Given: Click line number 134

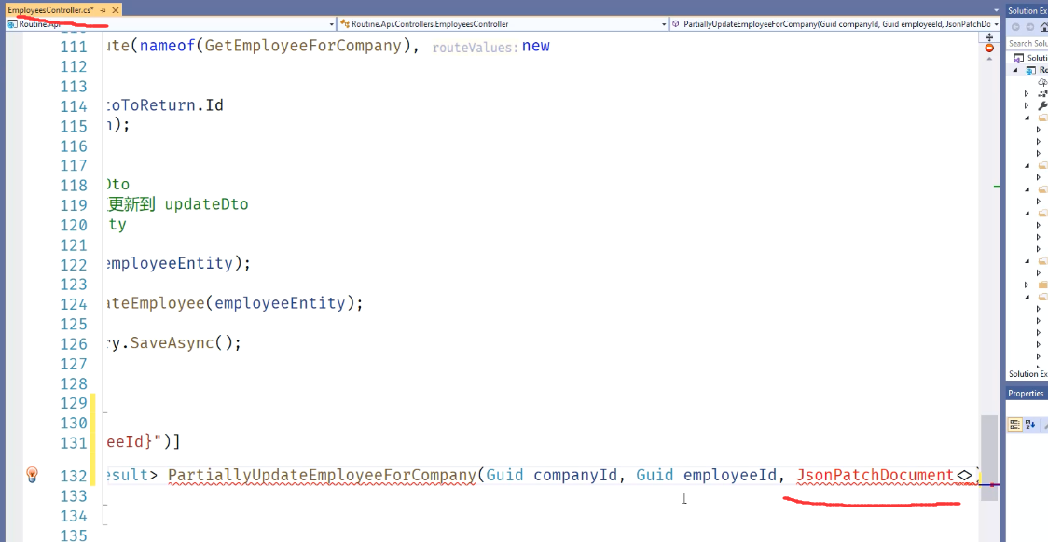Looking at the screenshot, I should click(74, 516).
